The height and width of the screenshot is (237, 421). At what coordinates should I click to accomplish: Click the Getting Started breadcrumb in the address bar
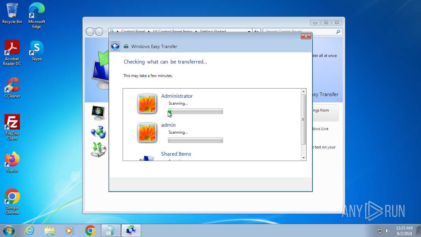point(213,32)
